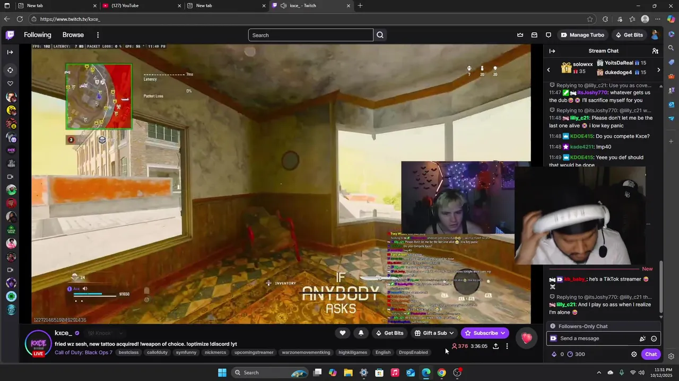Screen dimensions: 679x381
Task: Go back to previous page
Action: pos(7,19)
